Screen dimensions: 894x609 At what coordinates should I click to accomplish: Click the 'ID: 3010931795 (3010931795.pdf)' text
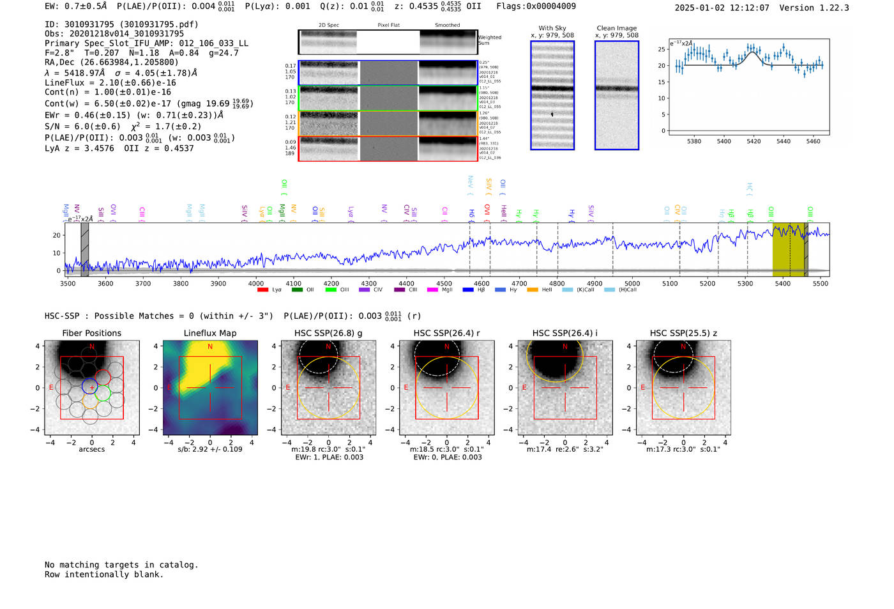(121, 24)
